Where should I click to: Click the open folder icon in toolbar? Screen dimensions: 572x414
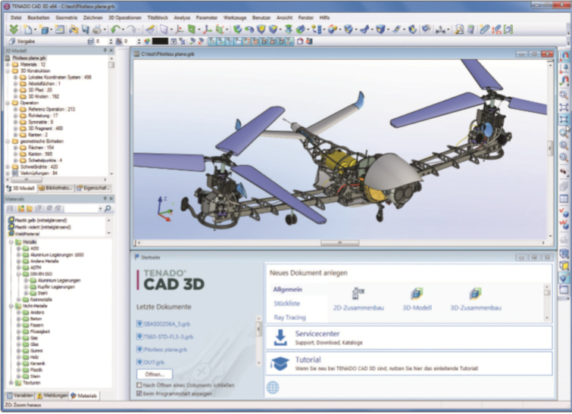(x=73, y=30)
